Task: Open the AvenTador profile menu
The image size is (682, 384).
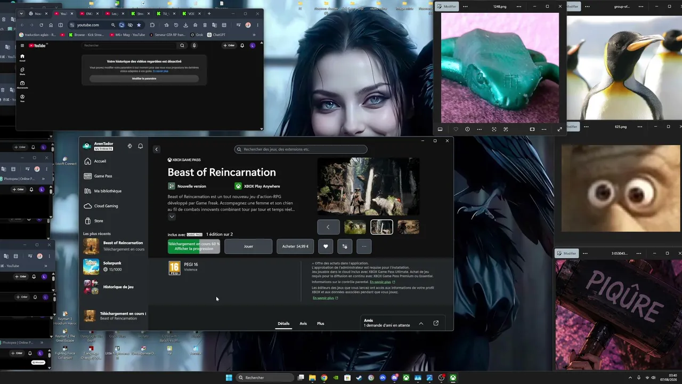Action: pyautogui.click(x=99, y=146)
